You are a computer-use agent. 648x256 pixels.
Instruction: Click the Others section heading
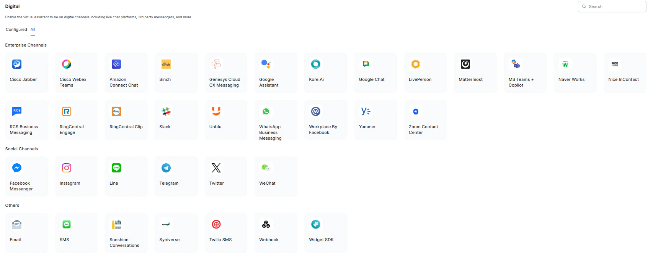click(x=12, y=205)
